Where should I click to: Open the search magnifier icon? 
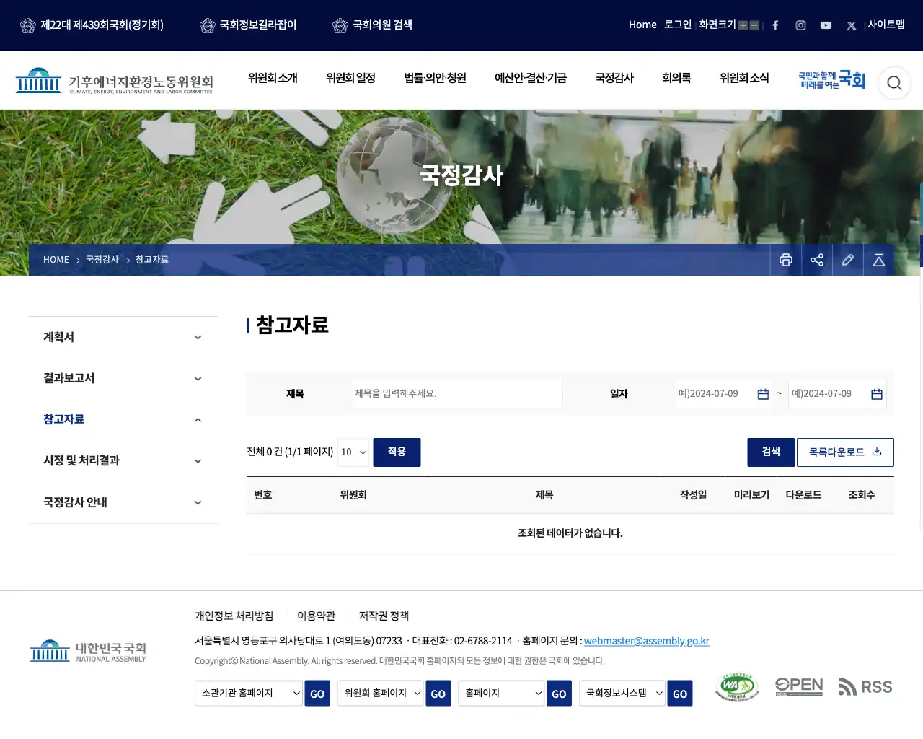tap(894, 83)
